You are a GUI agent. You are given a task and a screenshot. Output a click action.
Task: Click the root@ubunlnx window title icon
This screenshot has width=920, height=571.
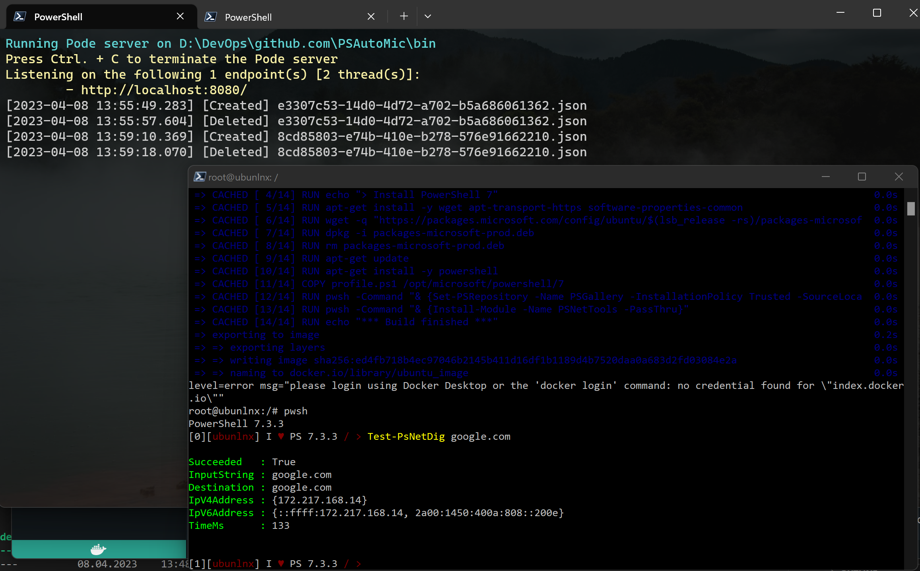click(x=200, y=177)
